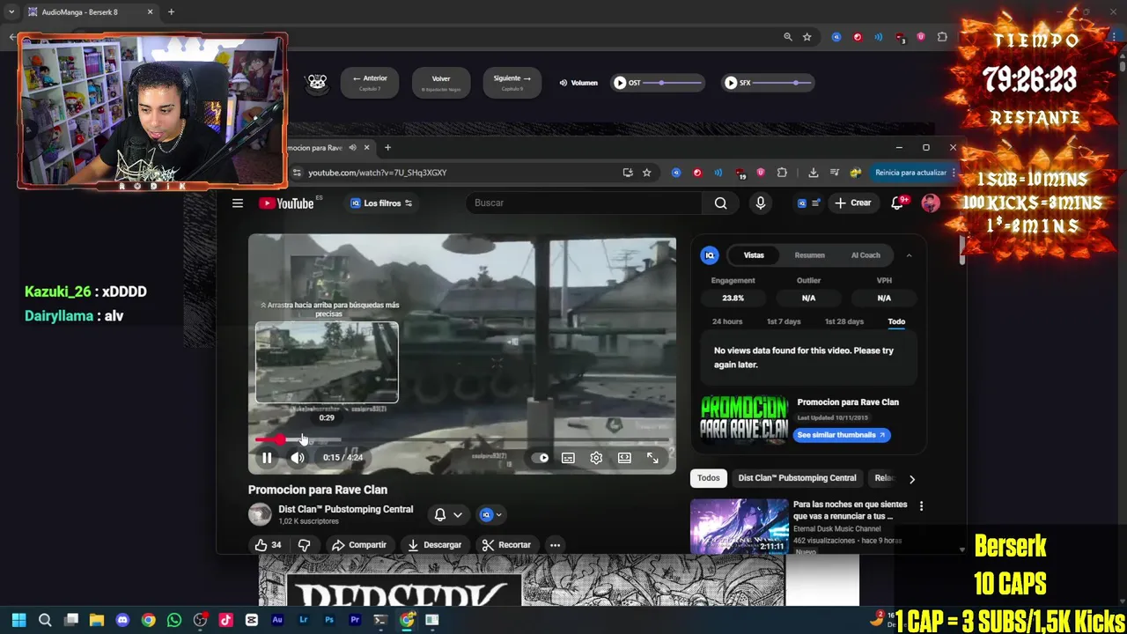Choose the 1st 7 days views range

(784, 321)
